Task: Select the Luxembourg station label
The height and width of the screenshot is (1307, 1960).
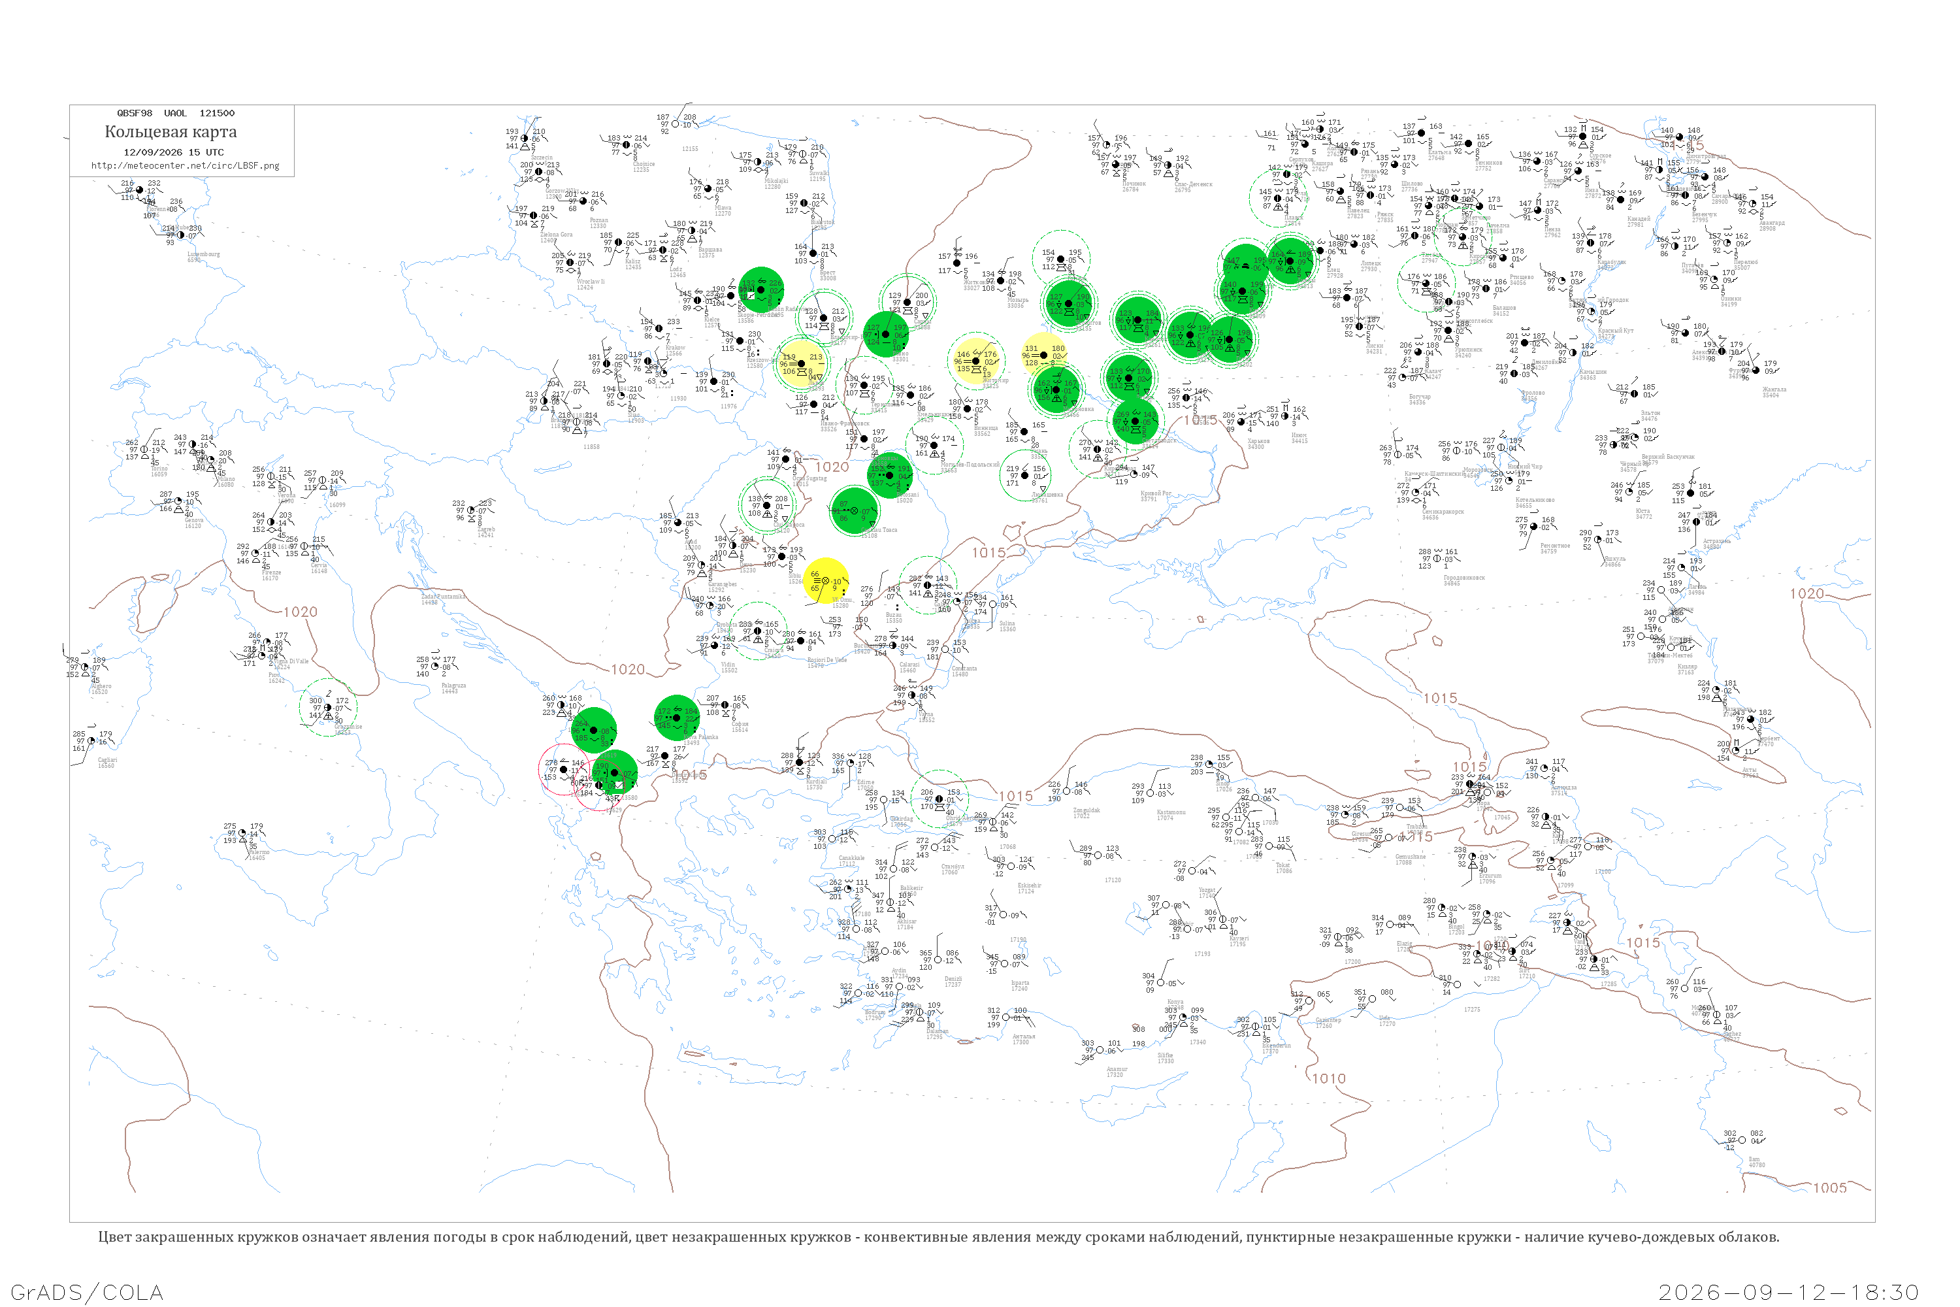Action: [x=203, y=254]
